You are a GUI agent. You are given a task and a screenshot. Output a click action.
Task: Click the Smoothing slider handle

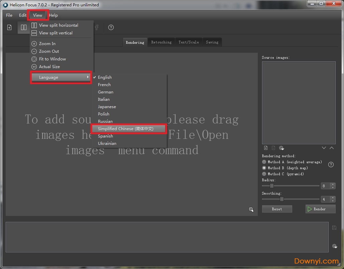(x=282, y=199)
